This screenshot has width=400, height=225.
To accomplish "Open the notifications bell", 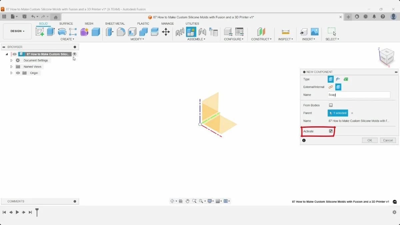I will 374,16.
